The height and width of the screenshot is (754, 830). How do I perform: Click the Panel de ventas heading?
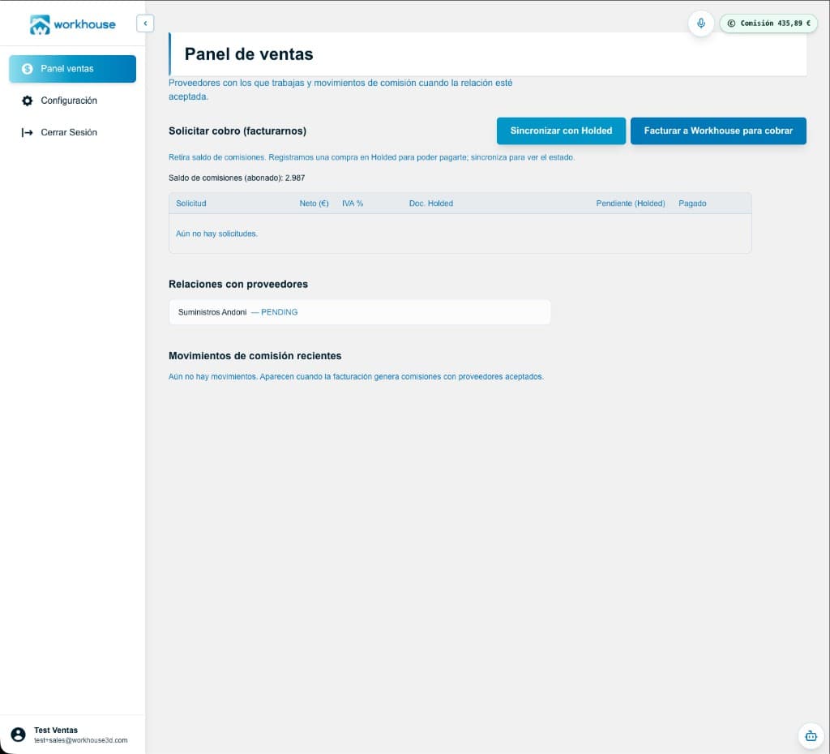249,54
